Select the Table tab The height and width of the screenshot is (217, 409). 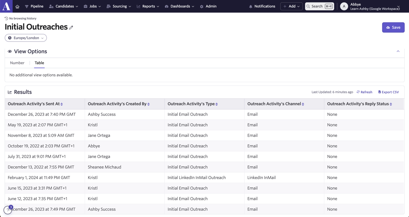(x=39, y=63)
